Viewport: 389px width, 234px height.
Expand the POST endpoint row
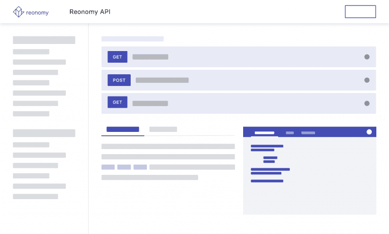pyautogui.click(x=162, y=80)
